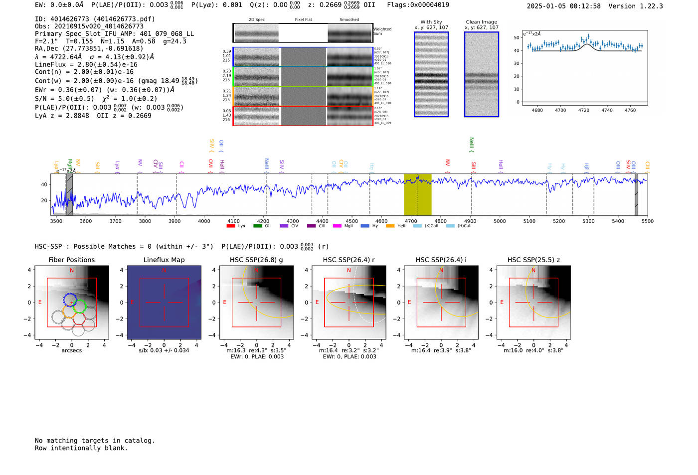Select the green-bordered fiber spectrum row

click(303, 77)
